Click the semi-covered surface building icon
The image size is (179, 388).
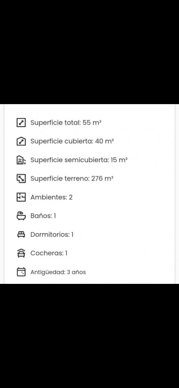[21, 160]
